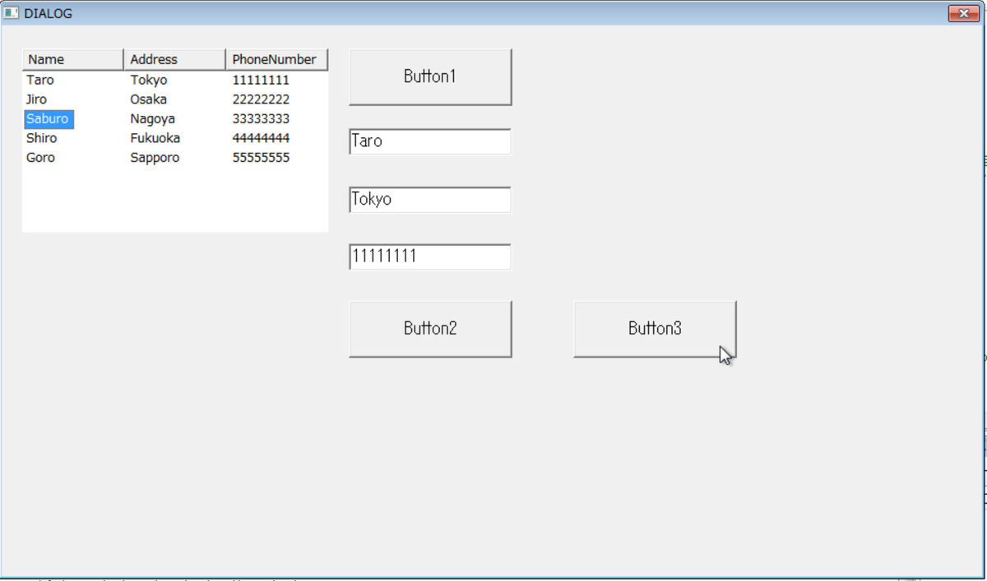Click the DIALOG window system icon
Image resolution: width=987 pixels, height=581 pixels.
12,13
